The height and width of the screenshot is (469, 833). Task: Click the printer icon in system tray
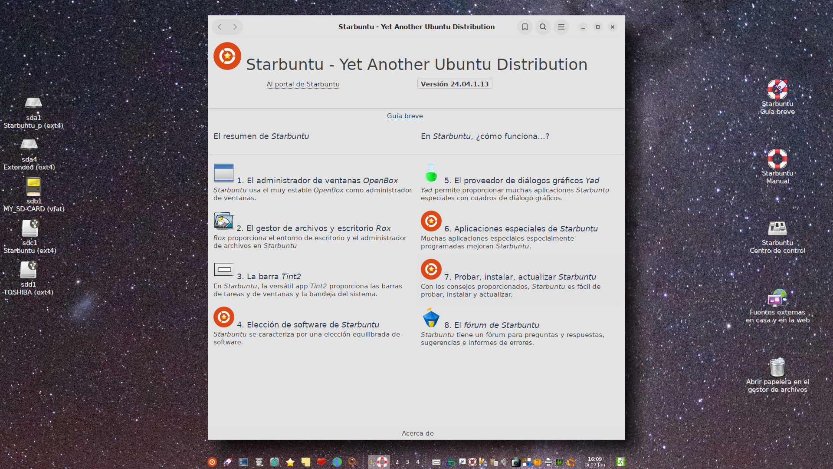[548, 462]
